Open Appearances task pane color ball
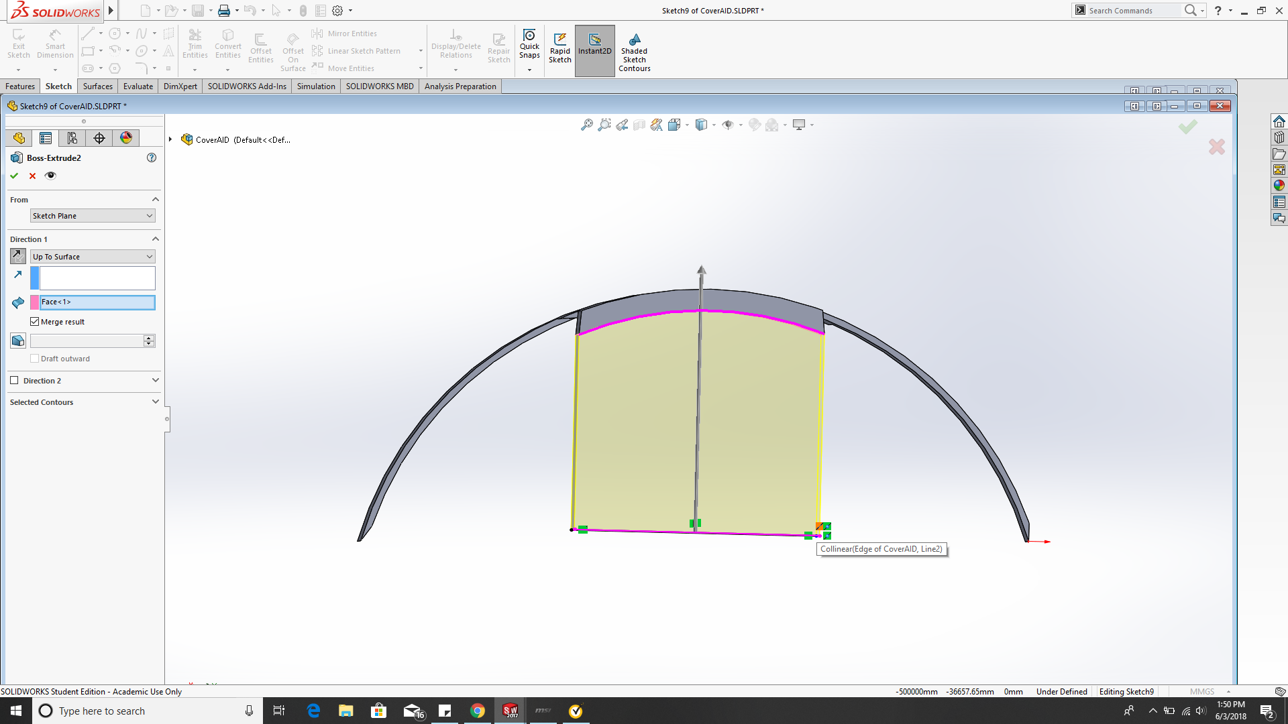Image resolution: width=1288 pixels, height=724 pixels. [1279, 186]
